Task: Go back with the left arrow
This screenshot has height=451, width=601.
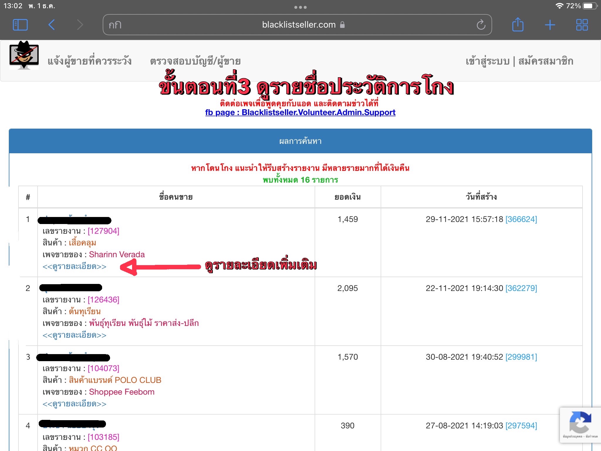Action: coord(52,25)
